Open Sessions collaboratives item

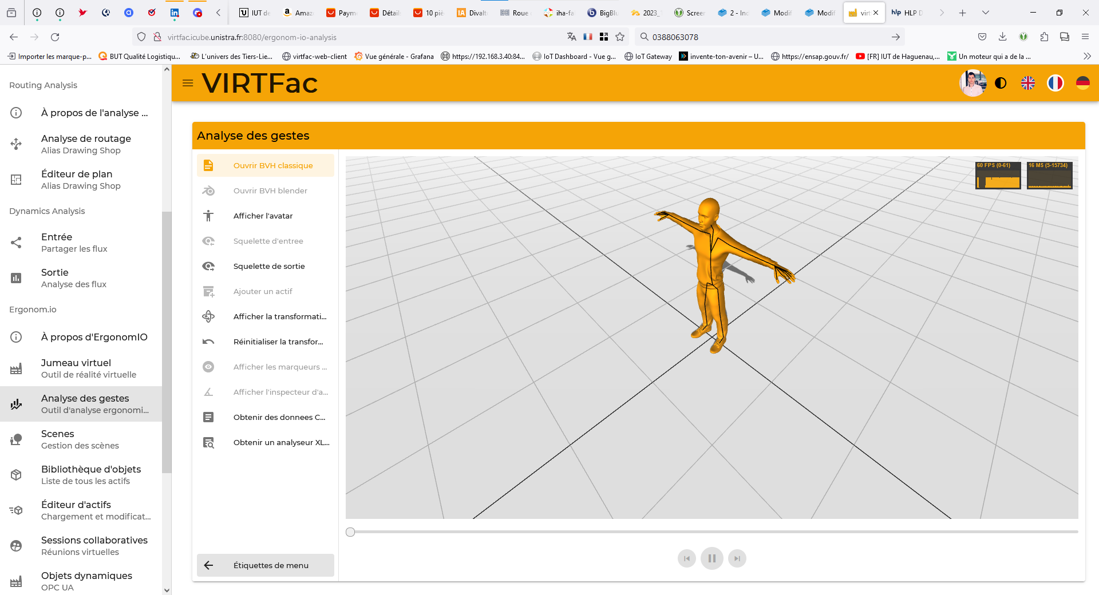(x=81, y=546)
